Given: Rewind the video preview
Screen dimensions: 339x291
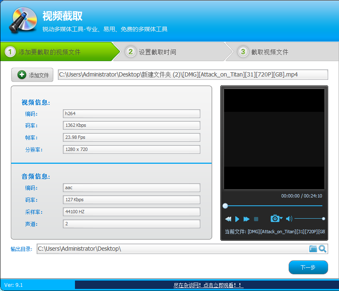Looking at the screenshot, I should coord(228,219).
